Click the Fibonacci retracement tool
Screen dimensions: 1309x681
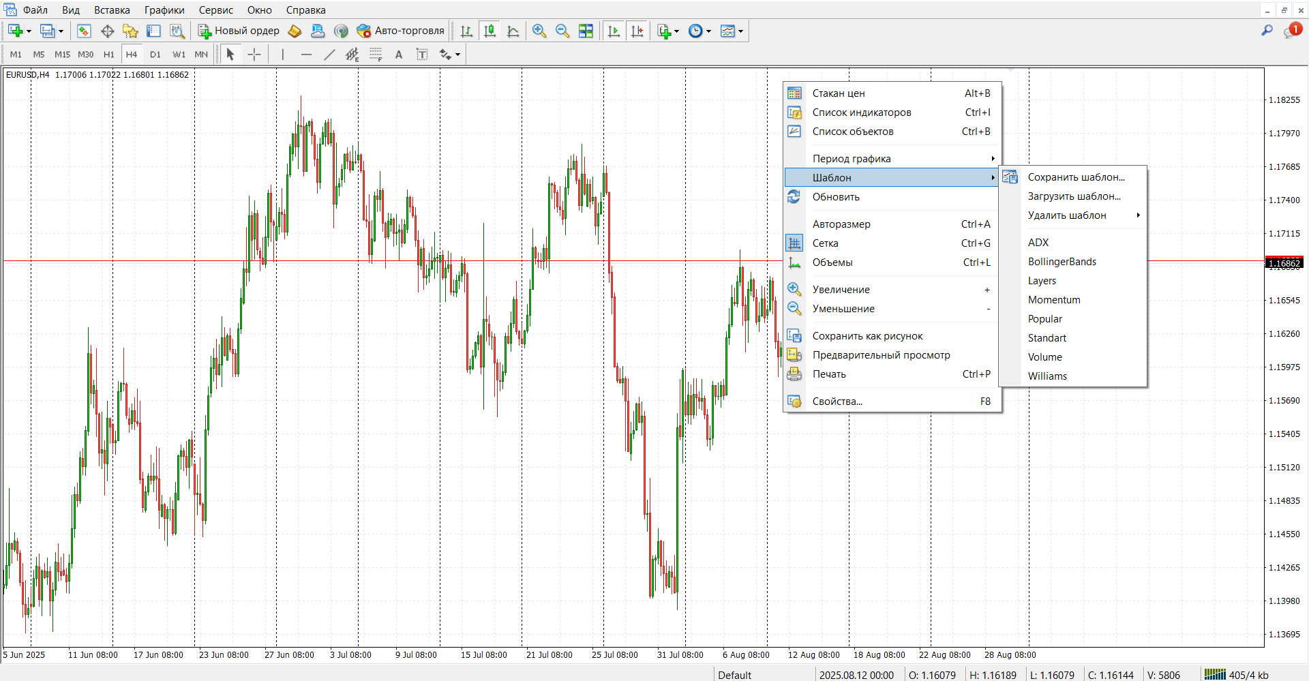click(x=376, y=55)
